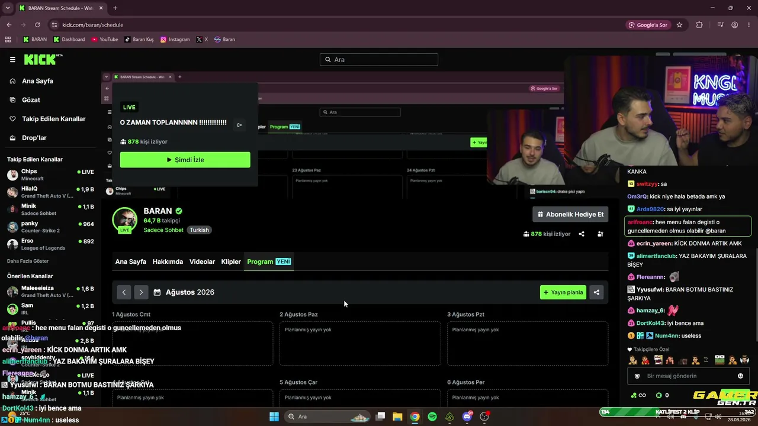The height and width of the screenshot is (426, 758).
Task: Click username Arda9820 in chat
Action: click(650, 209)
